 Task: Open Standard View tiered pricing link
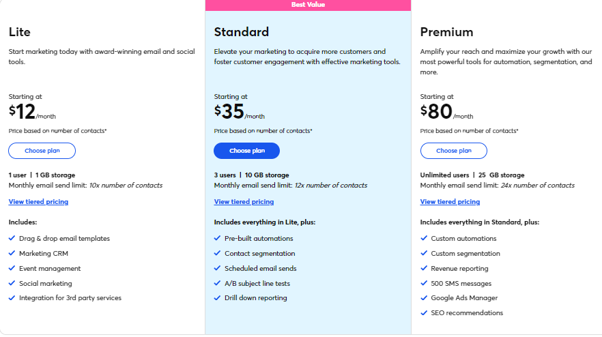tap(244, 202)
